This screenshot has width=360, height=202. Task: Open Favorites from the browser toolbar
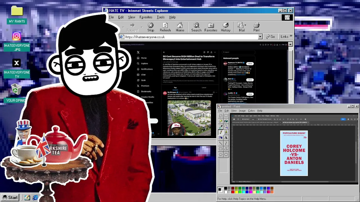[x=211, y=27]
